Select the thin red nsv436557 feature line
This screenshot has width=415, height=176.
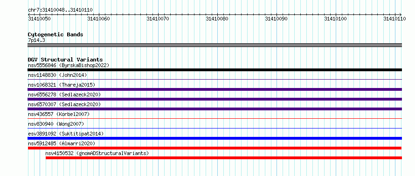(x=214, y=118)
